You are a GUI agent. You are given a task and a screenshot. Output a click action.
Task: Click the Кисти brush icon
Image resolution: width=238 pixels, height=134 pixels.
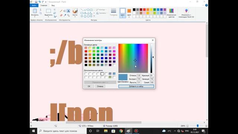(75, 11)
